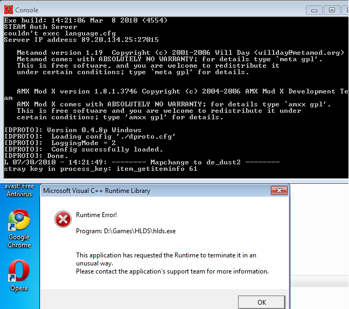Click the avast! Free Antivirus desktop label

tap(19, 190)
